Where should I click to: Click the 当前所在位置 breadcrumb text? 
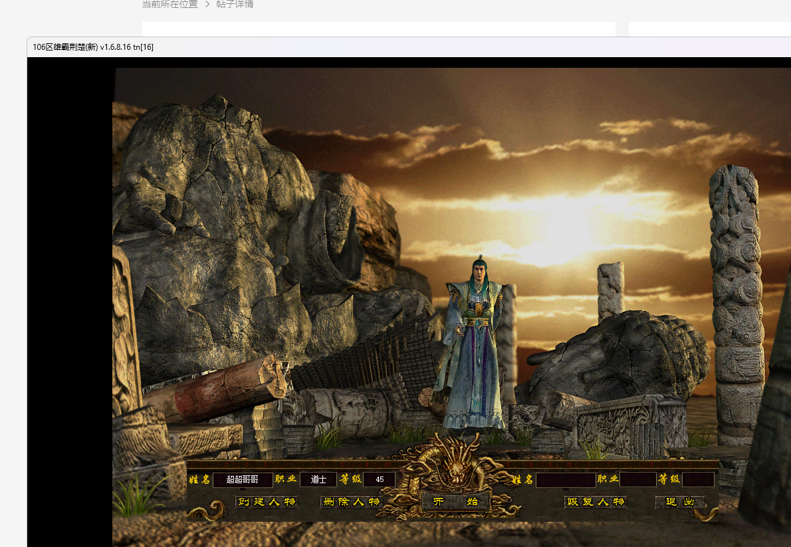[x=169, y=5]
